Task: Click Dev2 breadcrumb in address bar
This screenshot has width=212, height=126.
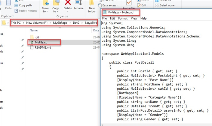Action: click(x=76, y=23)
